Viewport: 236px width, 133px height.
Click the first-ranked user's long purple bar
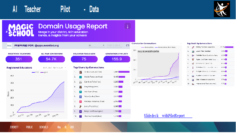tap(124, 72)
